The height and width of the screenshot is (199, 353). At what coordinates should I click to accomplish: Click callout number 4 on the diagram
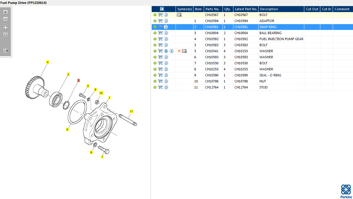(48, 62)
